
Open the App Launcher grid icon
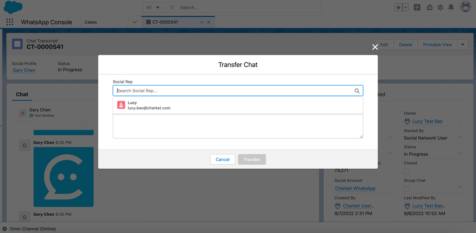[x=10, y=22]
